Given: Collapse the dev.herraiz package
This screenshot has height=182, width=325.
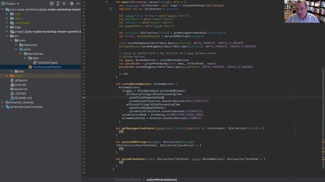Looking at the screenshot, I should coord(20,54).
